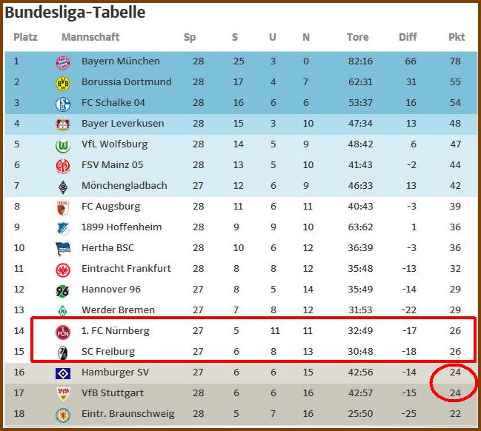Image resolution: width=481 pixels, height=431 pixels.
Task: Click the VfL Wolfsburg green logo
Action: click(63, 146)
